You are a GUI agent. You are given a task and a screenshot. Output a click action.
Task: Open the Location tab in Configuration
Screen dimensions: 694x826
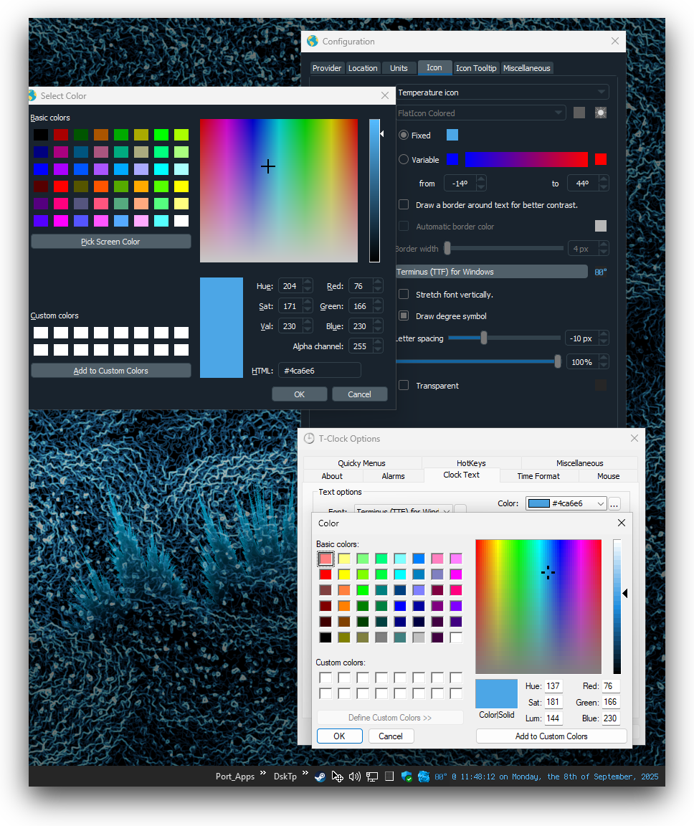tap(363, 69)
